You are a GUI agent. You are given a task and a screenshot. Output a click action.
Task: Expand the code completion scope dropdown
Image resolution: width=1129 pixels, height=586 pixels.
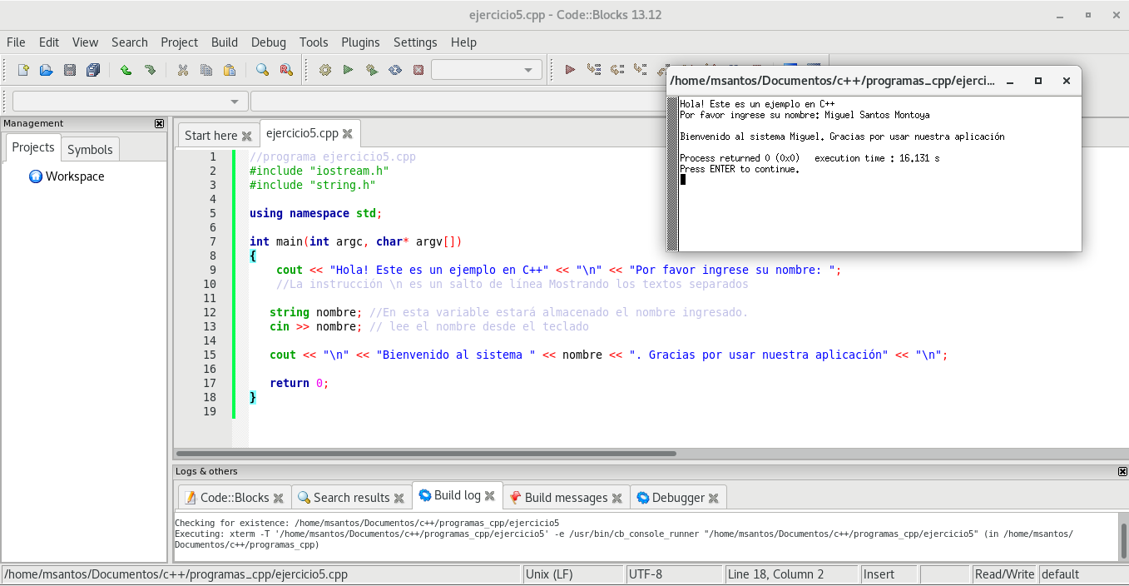[x=130, y=102]
